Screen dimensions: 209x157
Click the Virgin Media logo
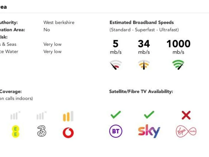click(186, 132)
